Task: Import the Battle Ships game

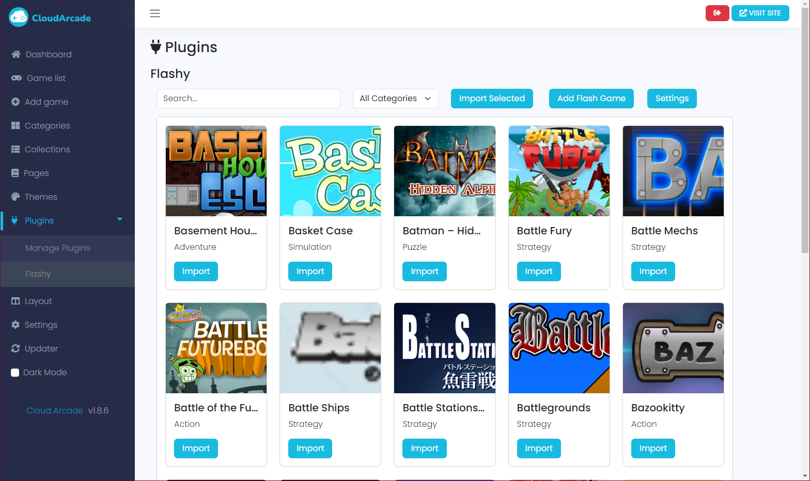Action: 310,448
